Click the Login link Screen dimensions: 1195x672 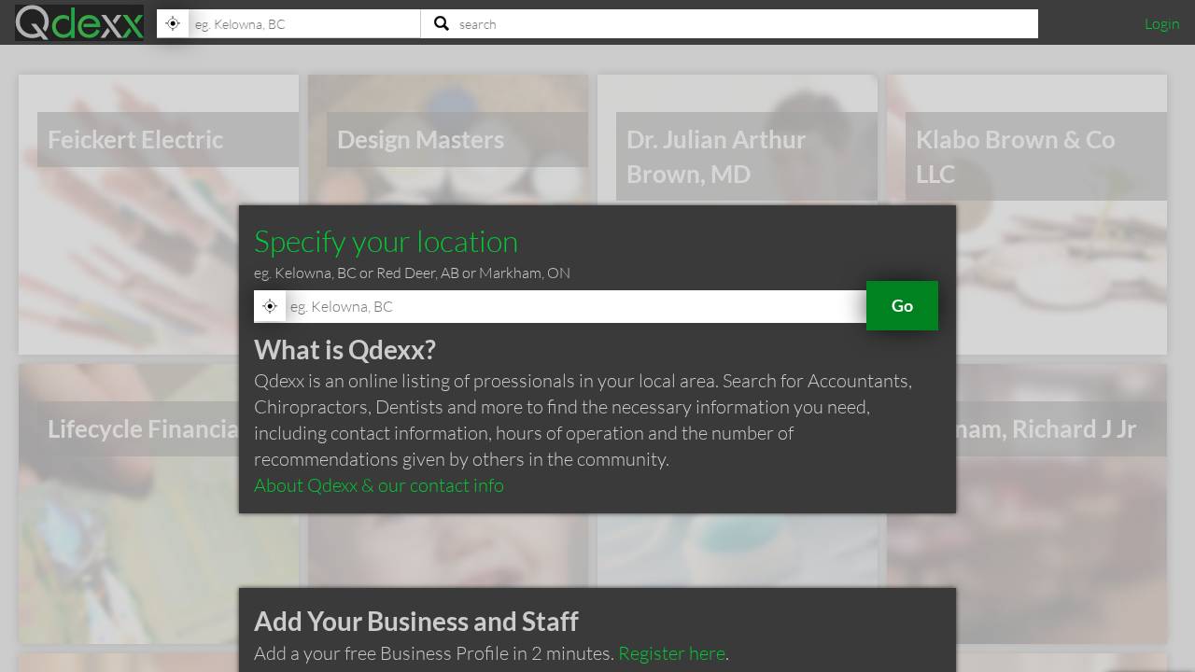pos(1162,23)
